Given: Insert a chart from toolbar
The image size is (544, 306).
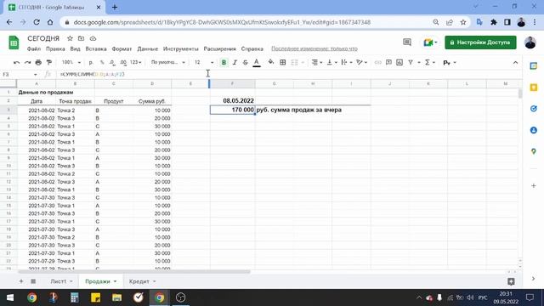Looking at the screenshot, I should [x=399, y=62].
